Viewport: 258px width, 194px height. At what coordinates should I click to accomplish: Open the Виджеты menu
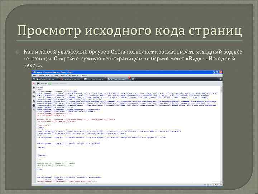pyautogui.click(x=63, y=75)
